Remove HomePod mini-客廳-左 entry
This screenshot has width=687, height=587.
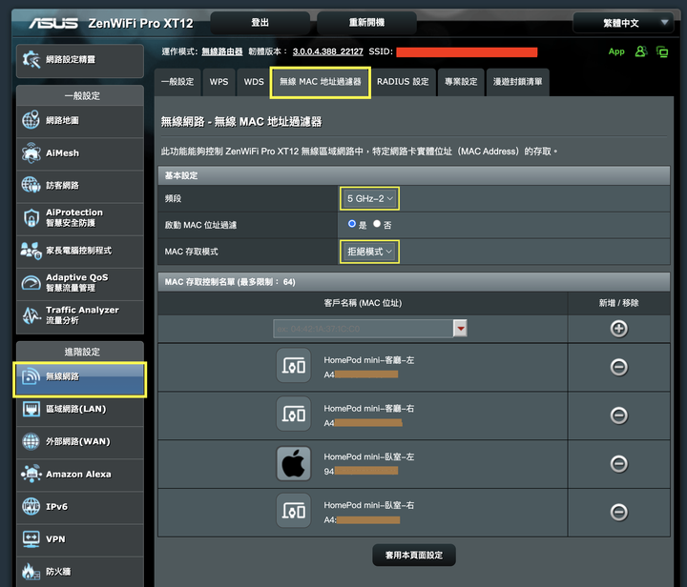[x=618, y=367]
